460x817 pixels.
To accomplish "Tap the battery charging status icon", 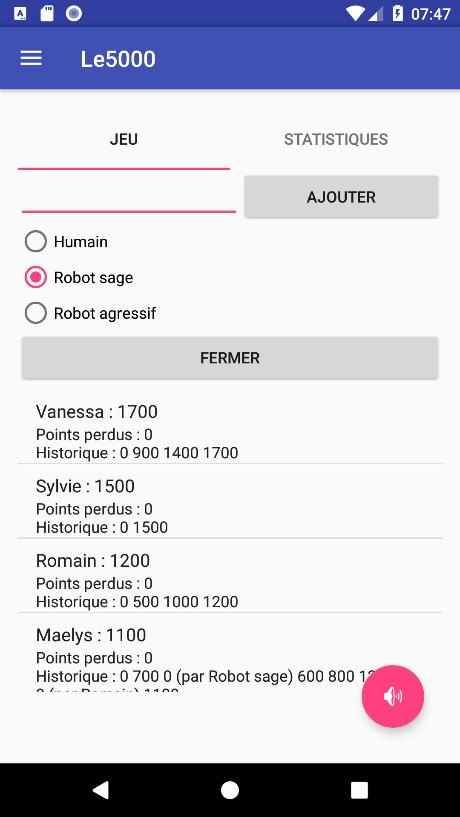I will [397, 14].
